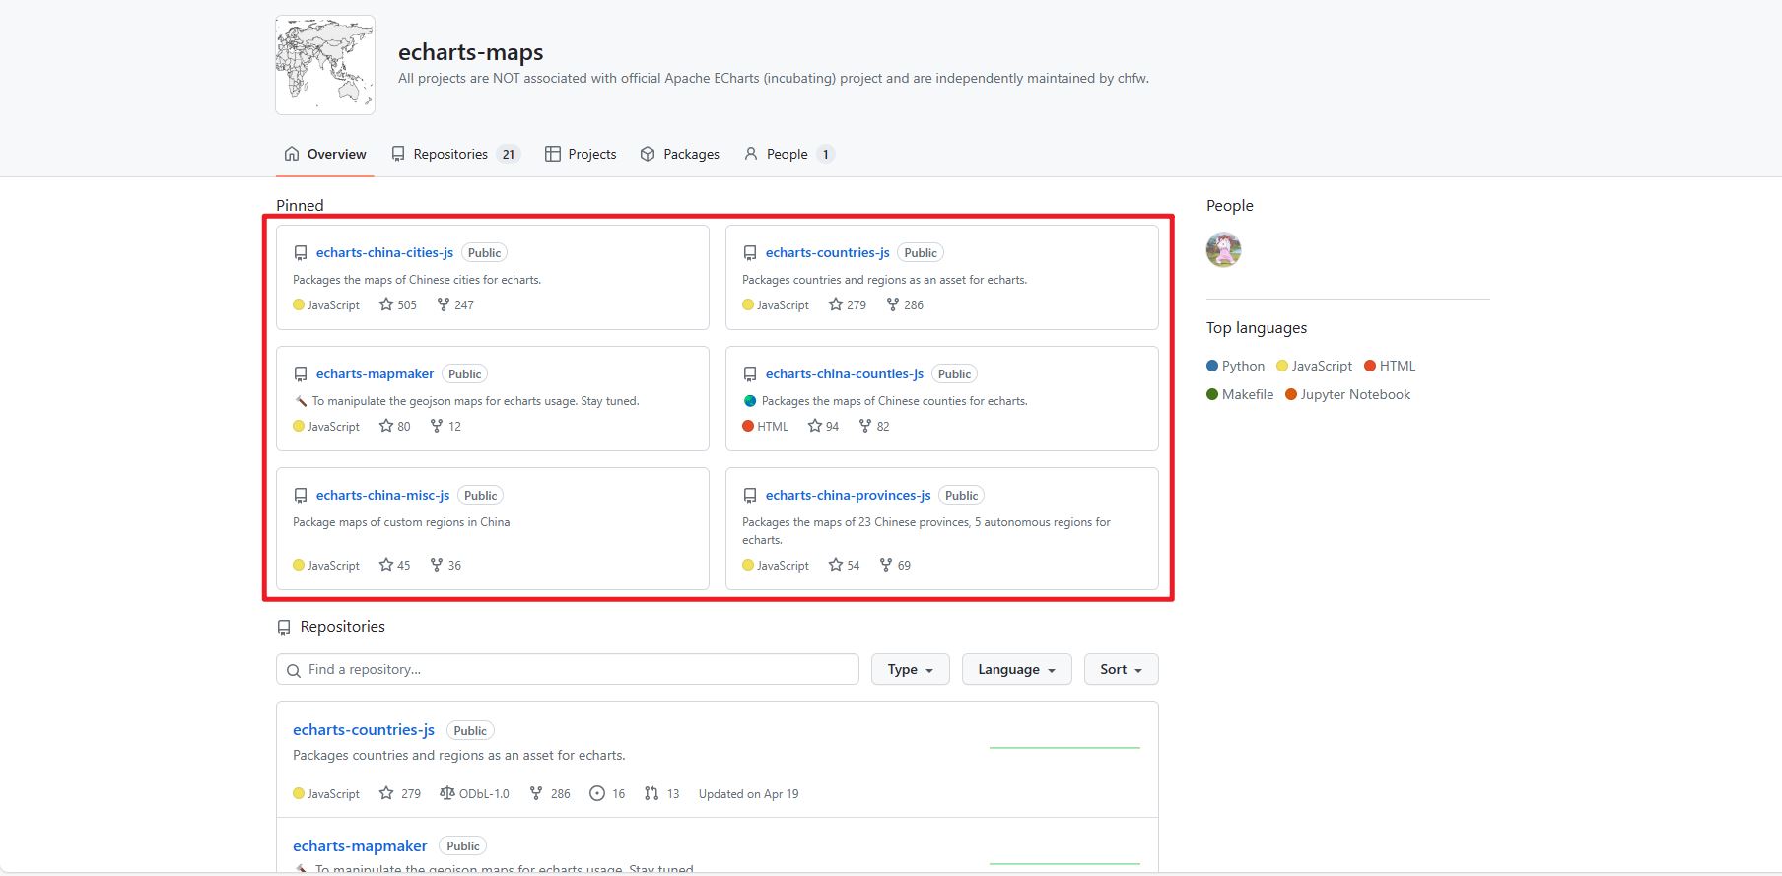Open echarts-mapmaker in the repositories list
Screen dimensions: 1782x876
click(x=360, y=845)
